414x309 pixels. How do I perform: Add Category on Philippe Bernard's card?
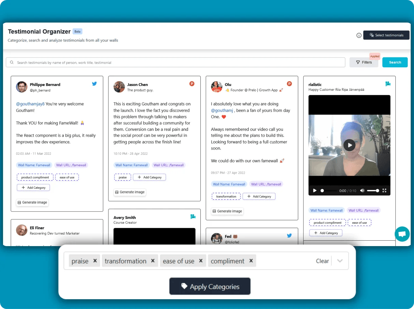(x=33, y=187)
